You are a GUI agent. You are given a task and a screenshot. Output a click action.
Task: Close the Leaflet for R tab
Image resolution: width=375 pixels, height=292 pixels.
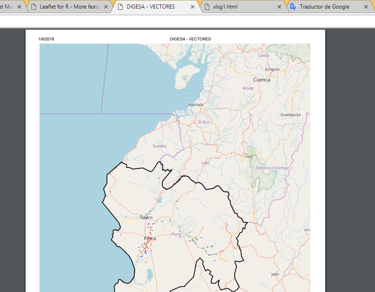coord(106,7)
